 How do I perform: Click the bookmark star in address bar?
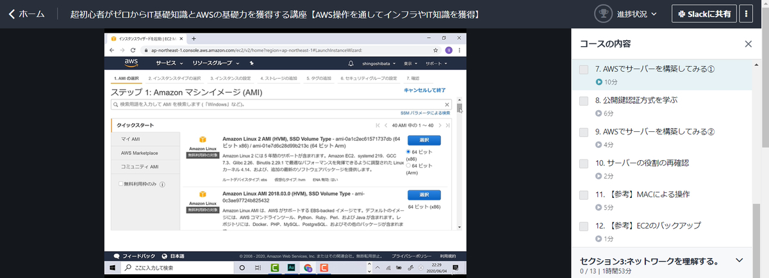(436, 49)
